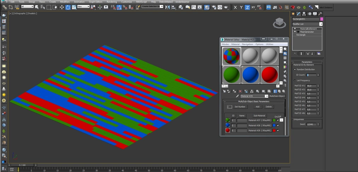Screen dimensions: 358x172
Task: Click the Set Number button
Action: pyautogui.click(x=240, y=106)
